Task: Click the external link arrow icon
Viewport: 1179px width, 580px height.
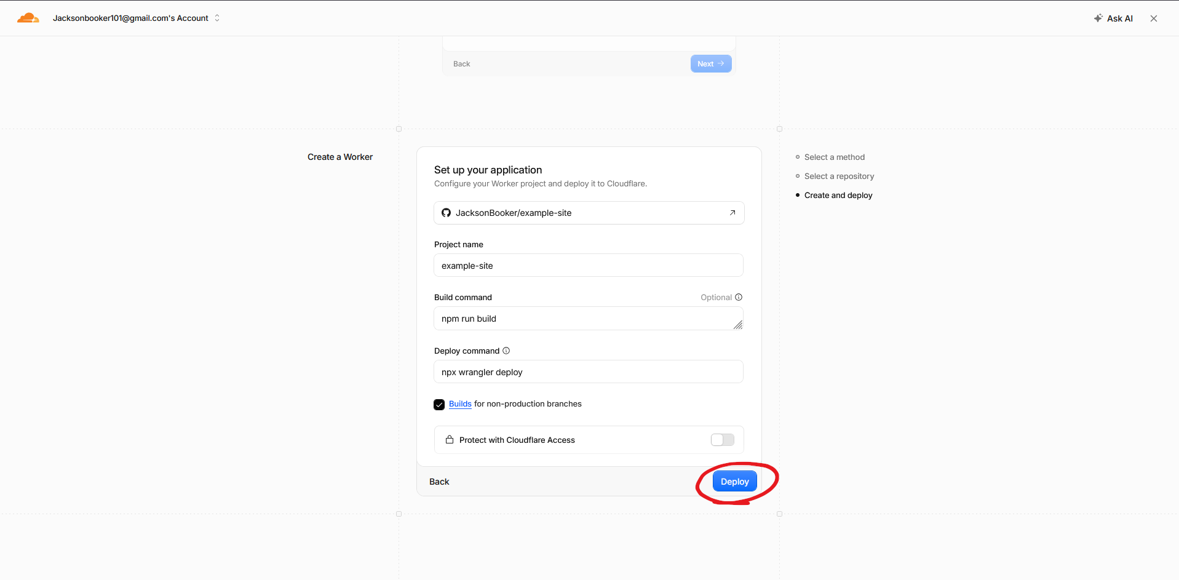Action: pyautogui.click(x=732, y=213)
